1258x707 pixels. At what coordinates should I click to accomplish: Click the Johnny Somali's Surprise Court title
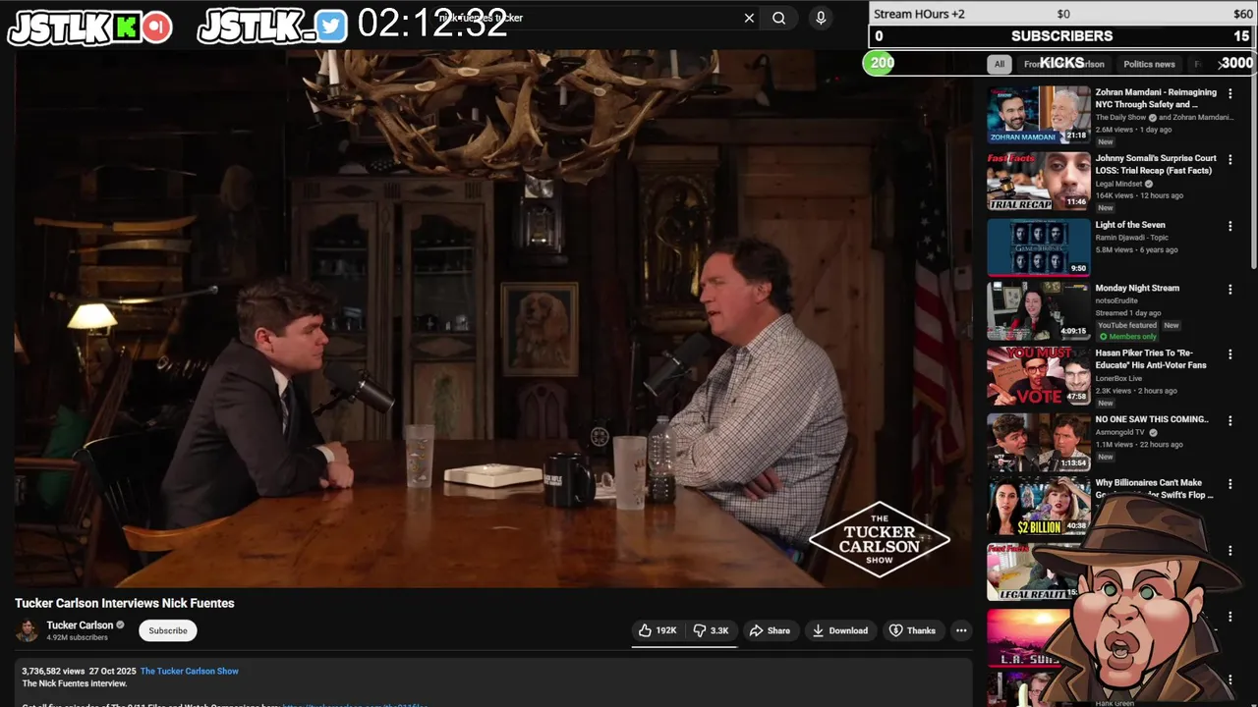[x=1156, y=164]
